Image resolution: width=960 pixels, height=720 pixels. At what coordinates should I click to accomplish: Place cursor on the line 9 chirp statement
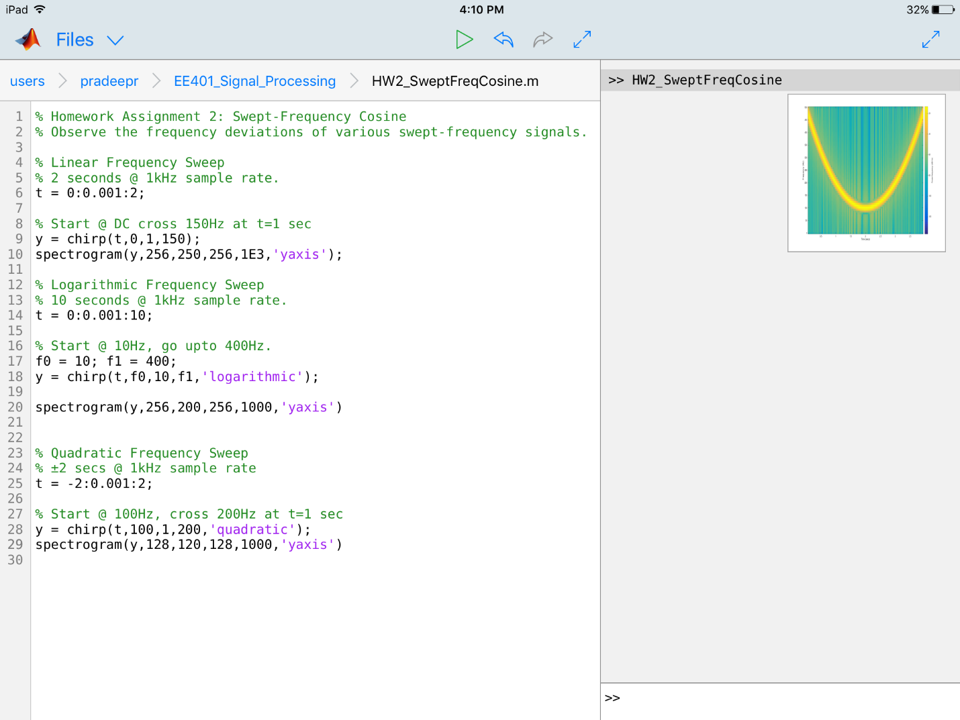(117, 240)
